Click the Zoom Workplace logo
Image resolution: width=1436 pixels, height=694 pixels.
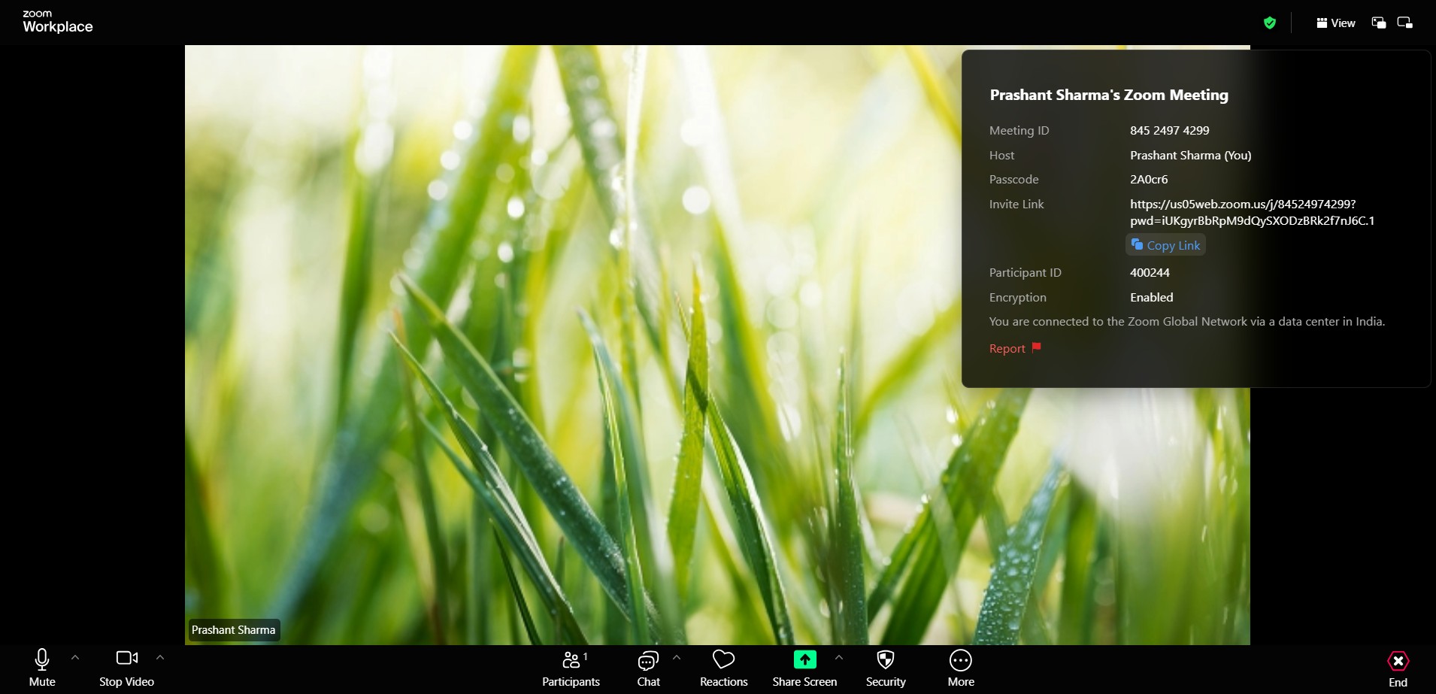(x=57, y=22)
